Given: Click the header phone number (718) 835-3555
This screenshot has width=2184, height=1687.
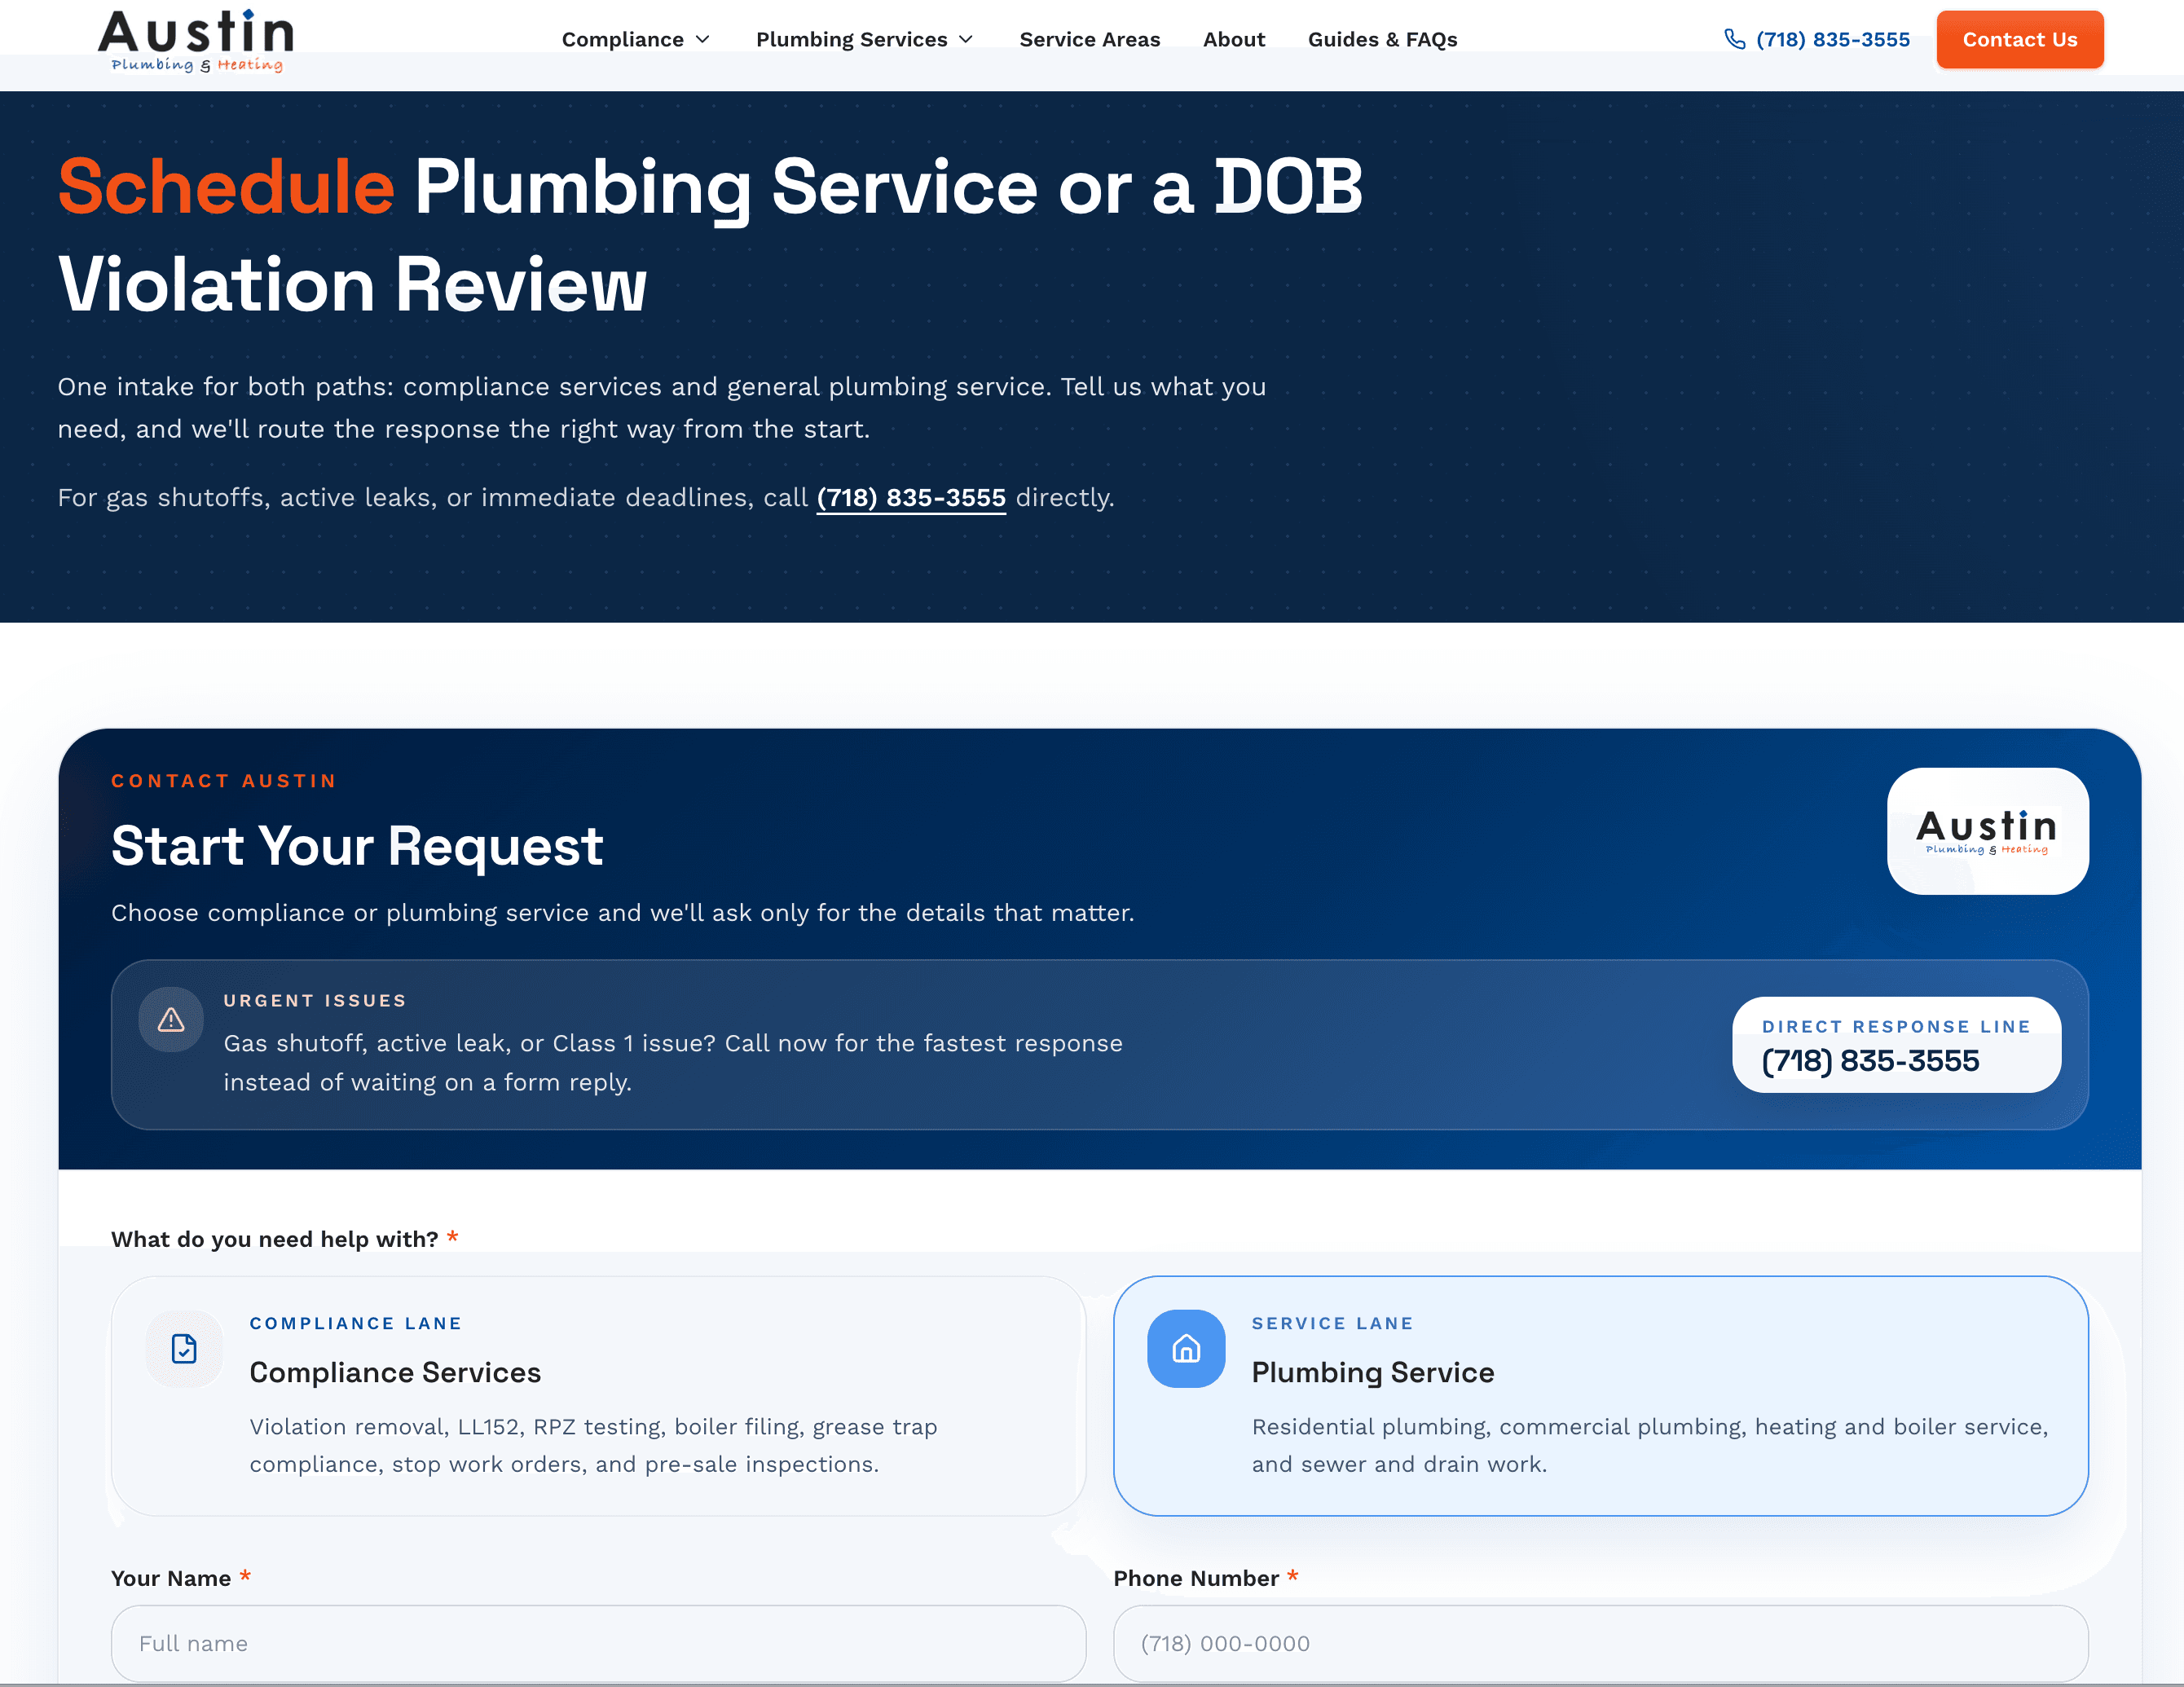Looking at the screenshot, I should click(1832, 39).
